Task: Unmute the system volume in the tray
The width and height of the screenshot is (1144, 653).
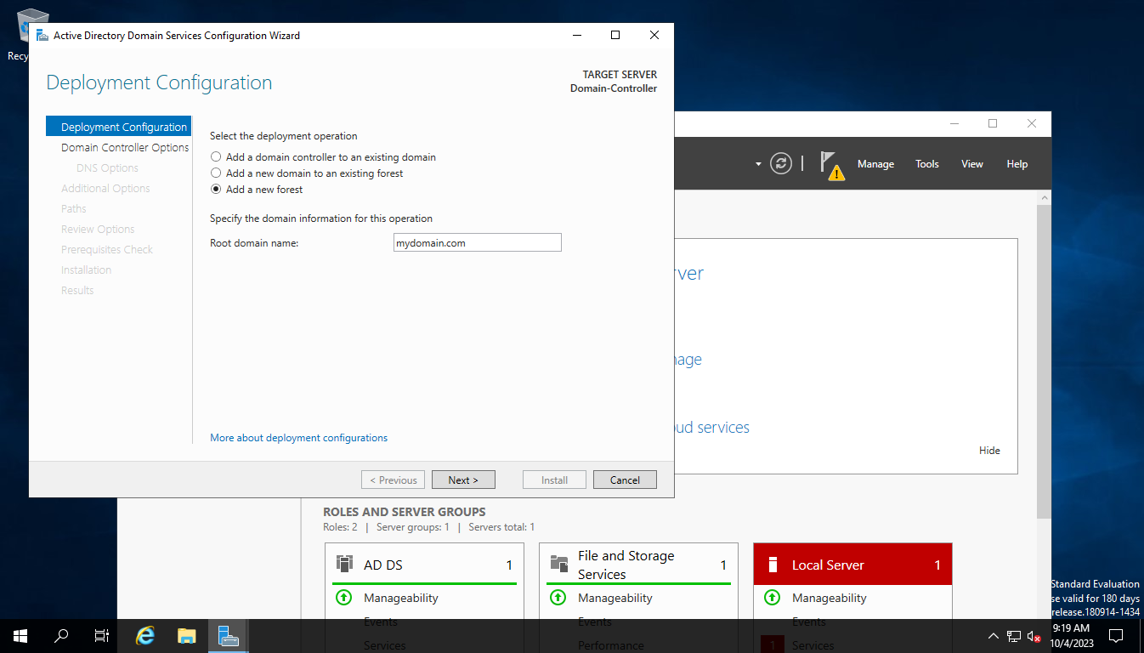Action: click(x=1033, y=635)
